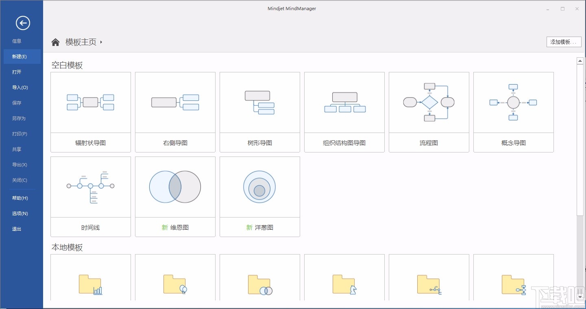
Task: Click the scrollbar down arrow
Action: click(x=580, y=297)
